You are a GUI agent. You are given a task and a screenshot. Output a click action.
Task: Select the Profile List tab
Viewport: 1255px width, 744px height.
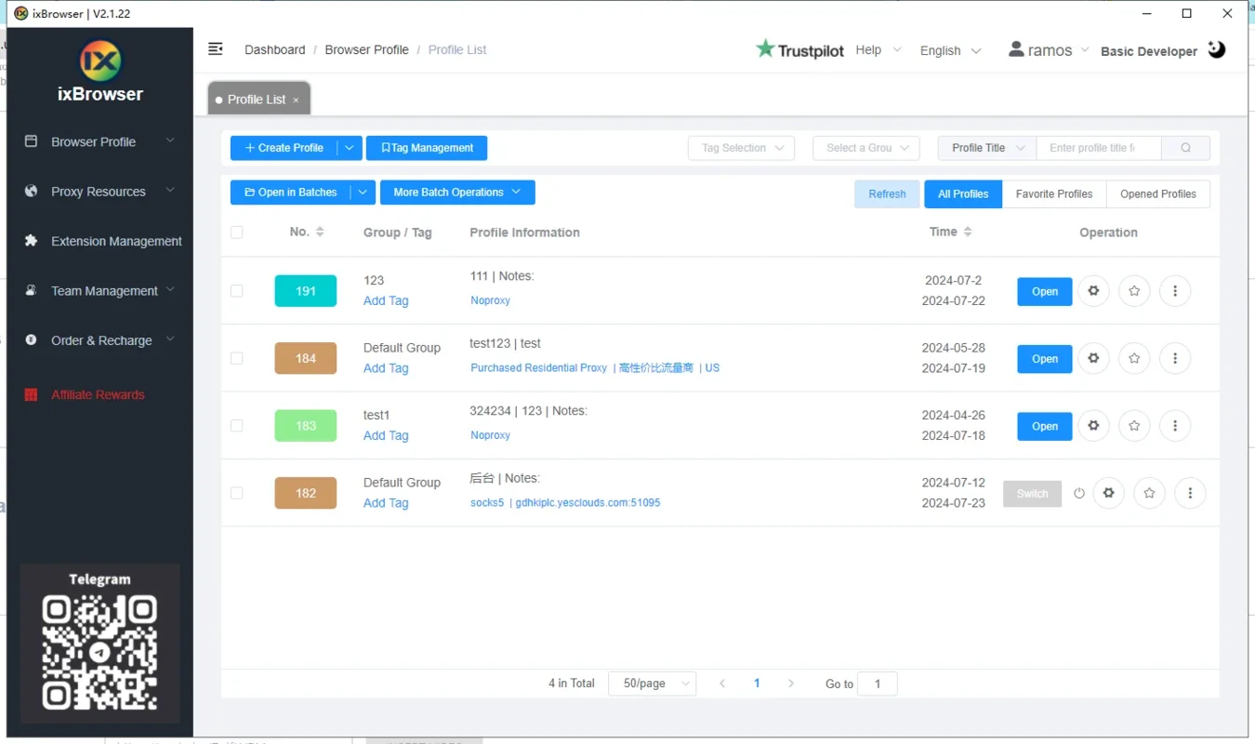coord(258,100)
